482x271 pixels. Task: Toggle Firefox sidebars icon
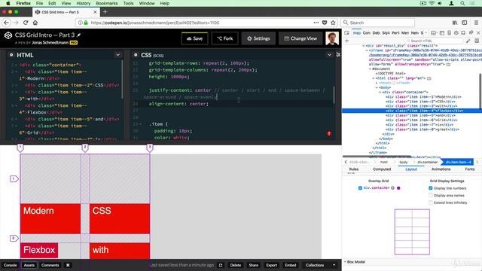coord(465,23)
